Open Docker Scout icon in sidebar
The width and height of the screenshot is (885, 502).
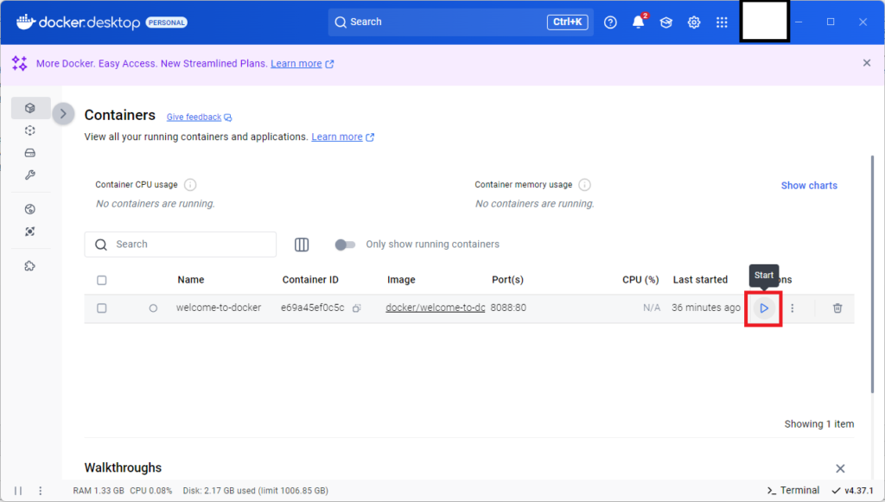click(x=30, y=232)
